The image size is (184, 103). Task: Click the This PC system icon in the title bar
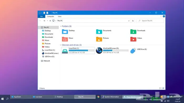coord(40,13)
